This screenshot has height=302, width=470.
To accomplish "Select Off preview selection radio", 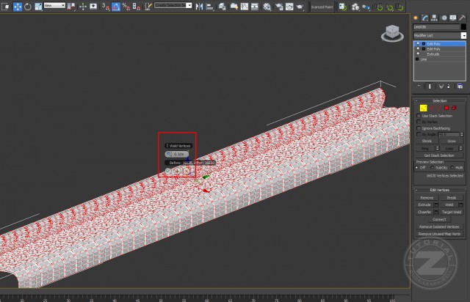I will pos(416,168).
